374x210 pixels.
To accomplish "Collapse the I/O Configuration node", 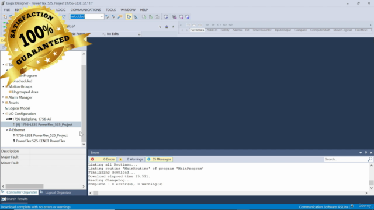I will coord(3,114).
